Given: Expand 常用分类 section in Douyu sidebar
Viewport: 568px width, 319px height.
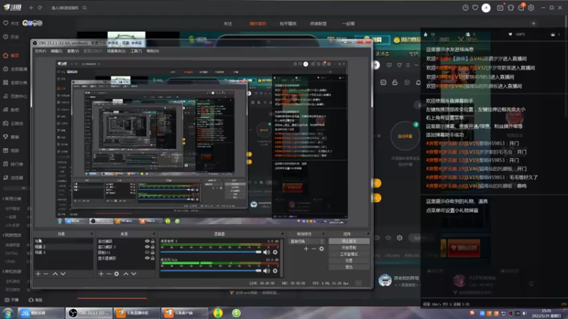Looking at the screenshot, I should pos(12,198).
